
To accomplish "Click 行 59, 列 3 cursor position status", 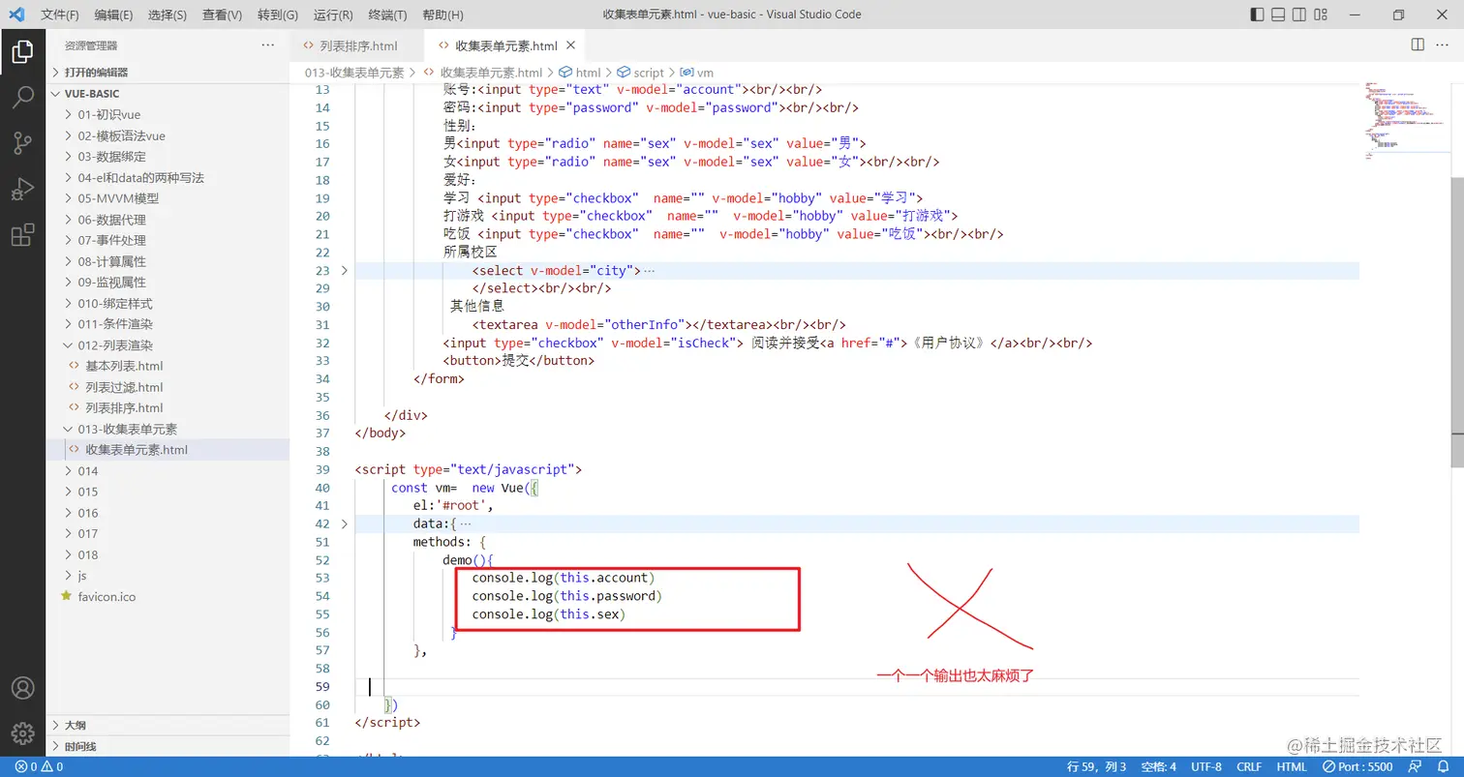I will 1097,767.
